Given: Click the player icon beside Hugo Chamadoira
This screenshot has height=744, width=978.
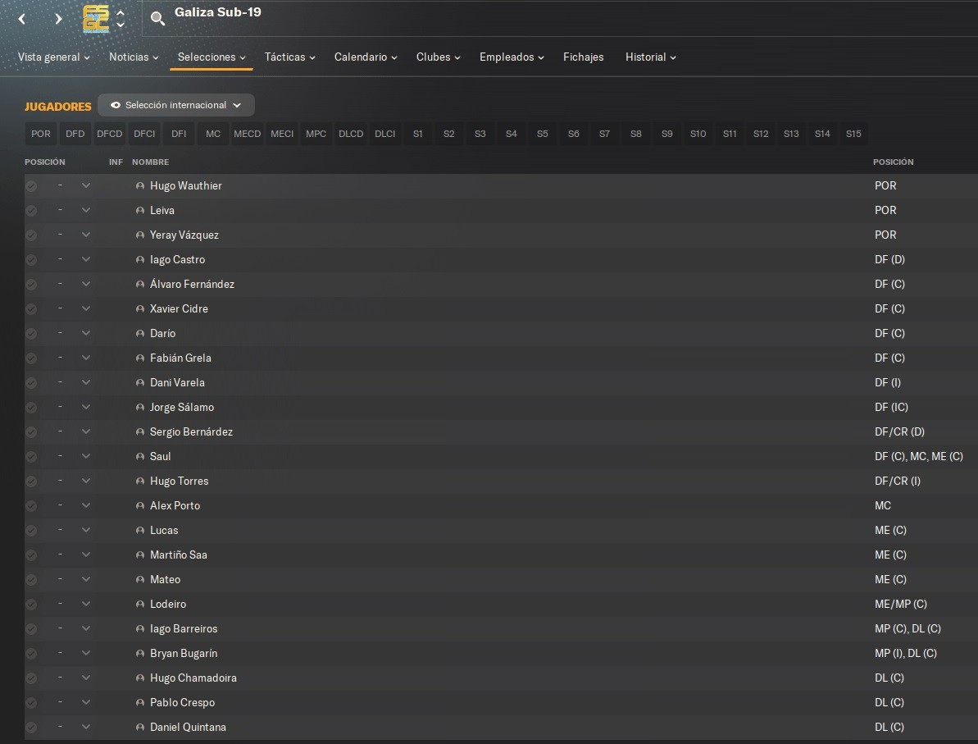Looking at the screenshot, I should tap(139, 678).
